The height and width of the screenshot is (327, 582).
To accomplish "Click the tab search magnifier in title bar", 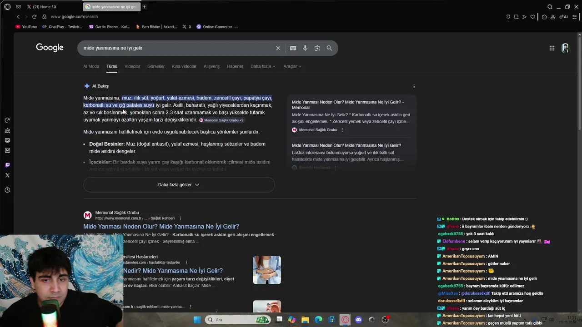I will click(x=550, y=7).
